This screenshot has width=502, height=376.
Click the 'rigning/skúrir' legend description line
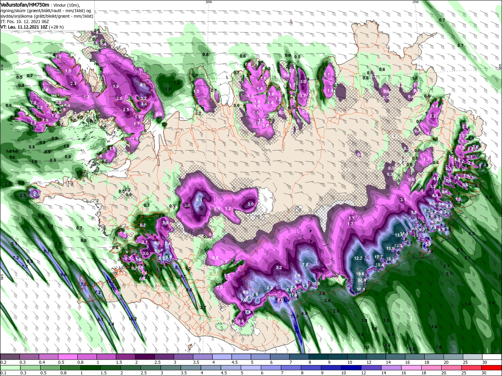point(45,11)
